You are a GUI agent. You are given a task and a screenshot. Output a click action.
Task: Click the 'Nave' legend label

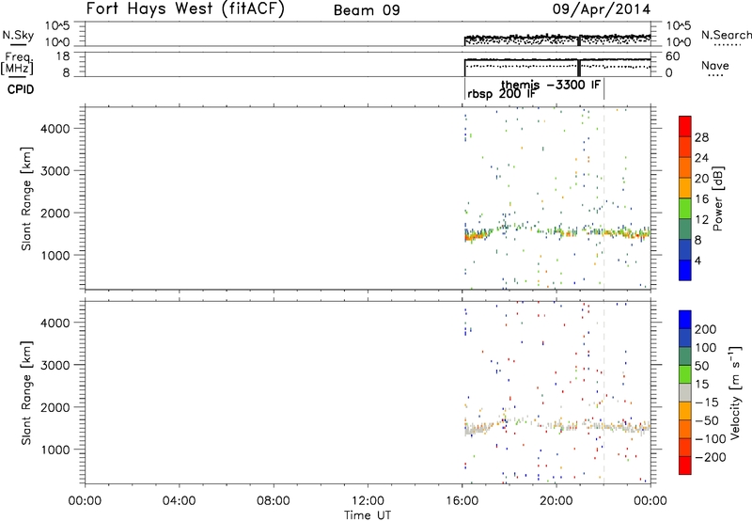point(714,66)
